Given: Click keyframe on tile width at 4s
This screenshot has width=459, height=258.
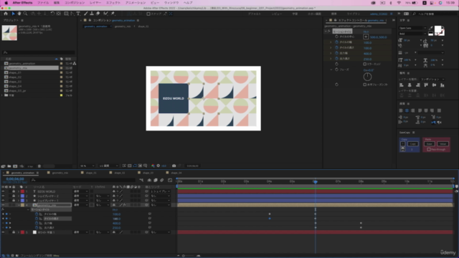Looking at the screenshot, I should 270,214.
